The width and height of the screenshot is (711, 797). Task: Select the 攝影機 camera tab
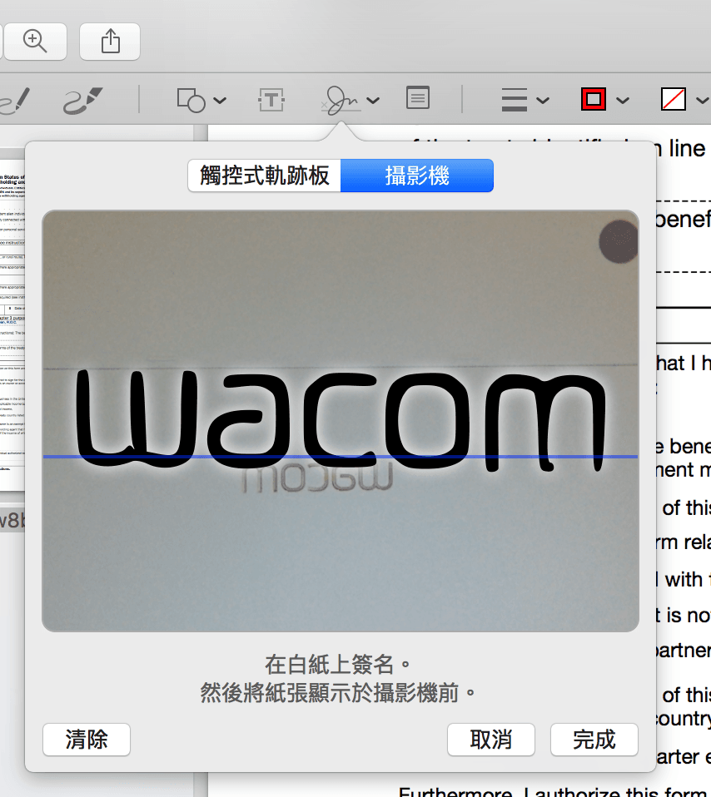pos(417,176)
